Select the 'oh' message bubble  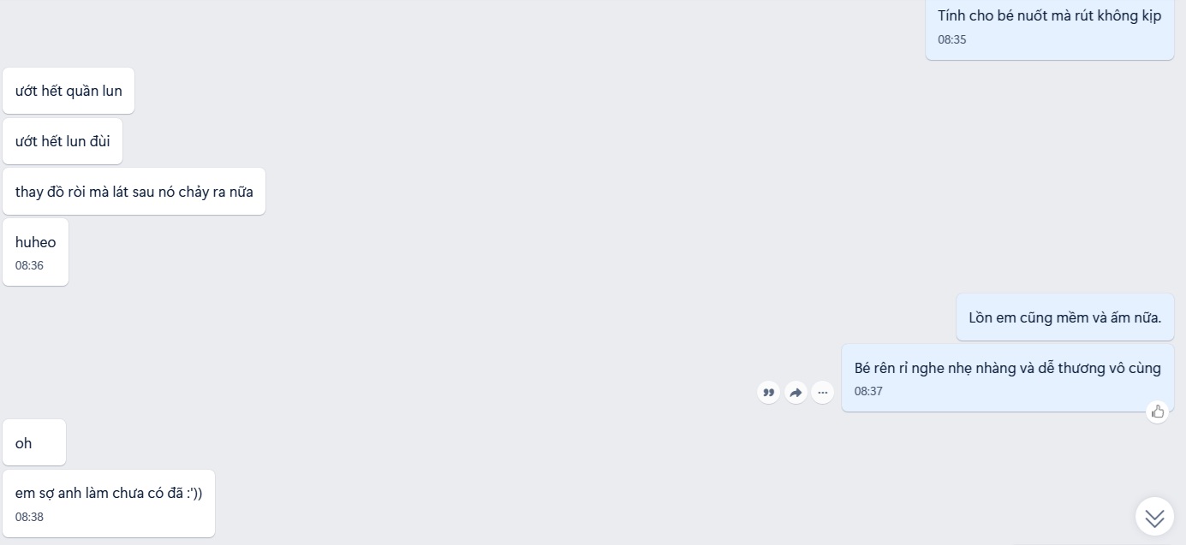tap(34, 442)
